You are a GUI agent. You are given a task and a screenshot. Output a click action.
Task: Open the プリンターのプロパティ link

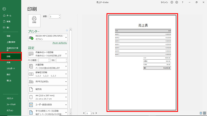point(60,43)
